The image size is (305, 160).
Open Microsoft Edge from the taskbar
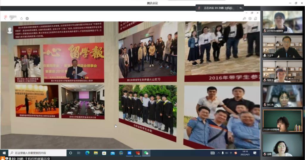coord(87,153)
